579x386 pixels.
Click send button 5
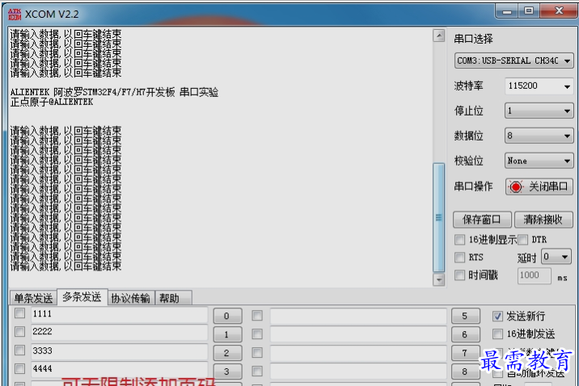coord(466,316)
